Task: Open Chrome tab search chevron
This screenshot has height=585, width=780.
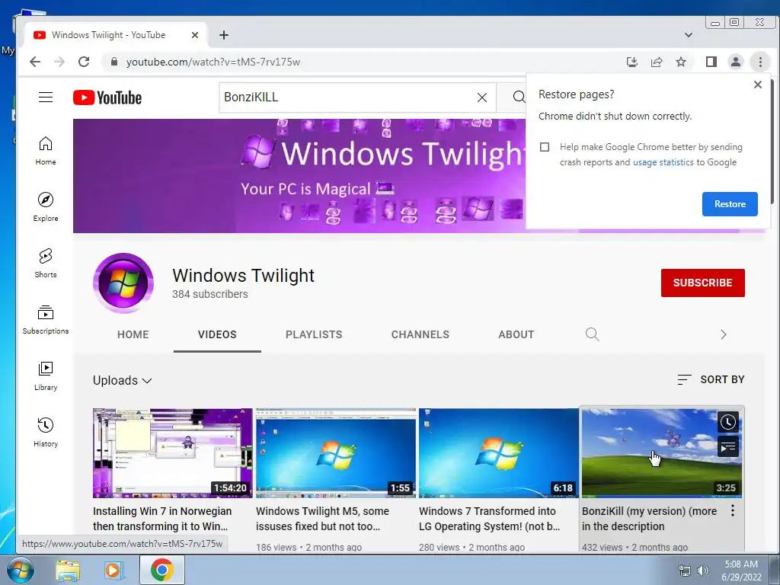Action: coord(689,35)
